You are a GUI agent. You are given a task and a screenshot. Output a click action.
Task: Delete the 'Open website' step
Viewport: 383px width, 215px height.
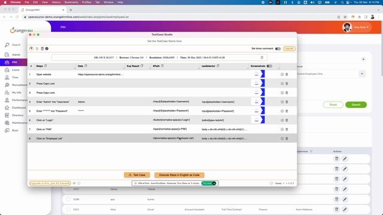(287, 74)
